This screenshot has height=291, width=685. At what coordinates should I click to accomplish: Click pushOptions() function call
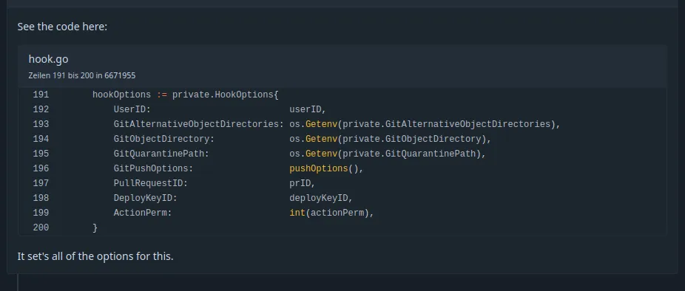click(324, 168)
